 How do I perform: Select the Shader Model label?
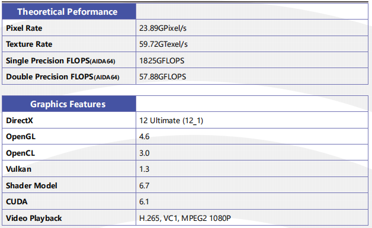(x=31, y=185)
